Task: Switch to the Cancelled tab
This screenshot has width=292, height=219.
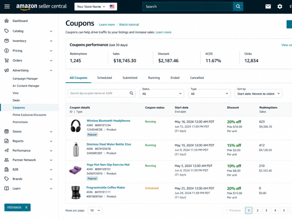Action: point(197,78)
